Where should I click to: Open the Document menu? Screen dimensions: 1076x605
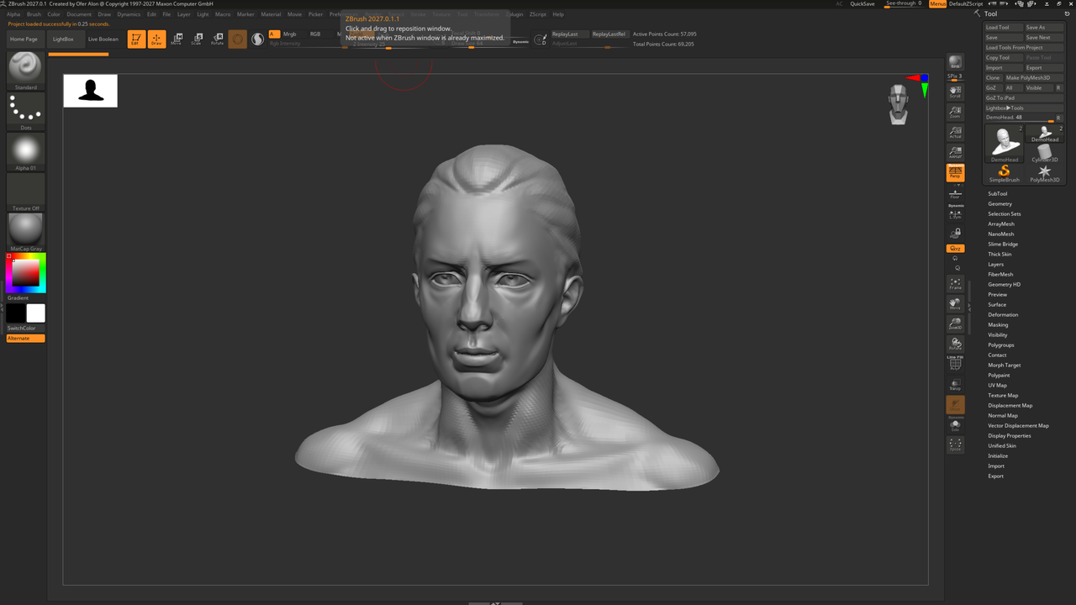[79, 14]
